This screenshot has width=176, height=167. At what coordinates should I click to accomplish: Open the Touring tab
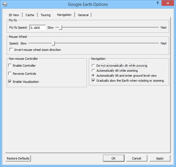(46, 15)
